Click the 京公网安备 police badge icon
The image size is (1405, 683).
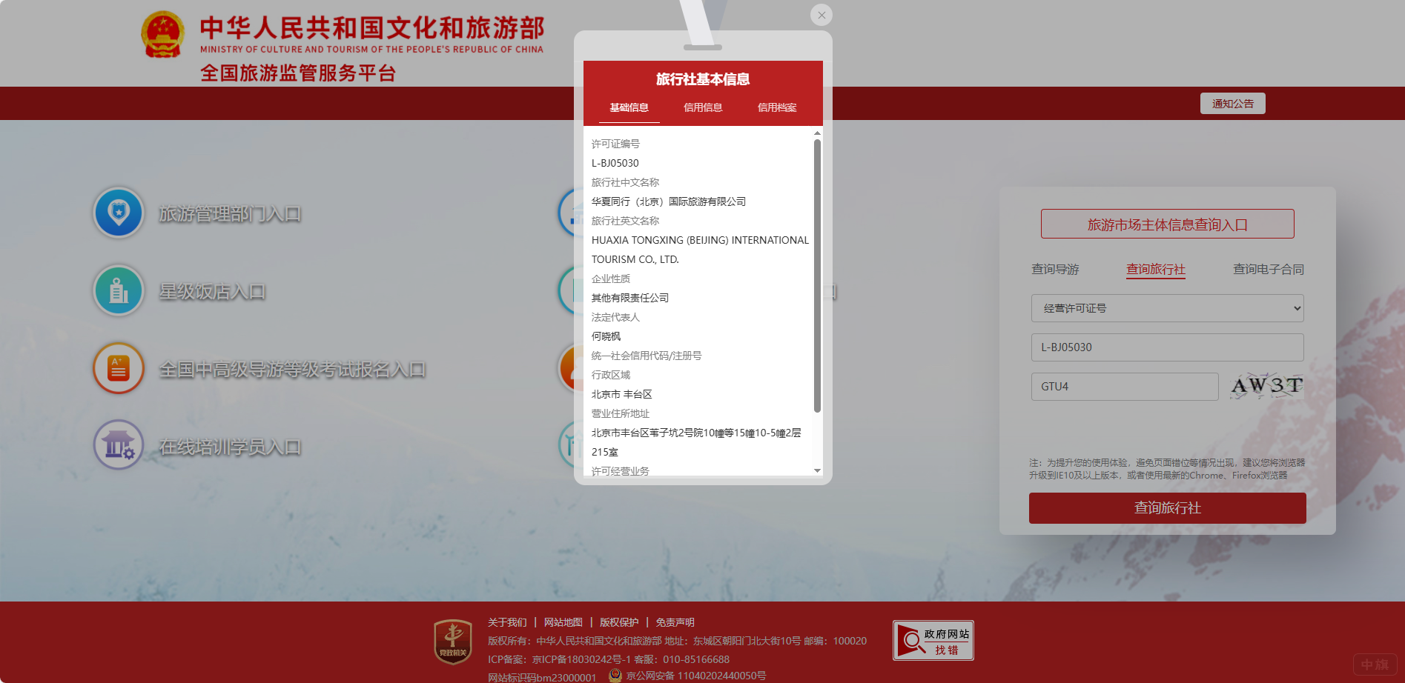tap(617, 674)
